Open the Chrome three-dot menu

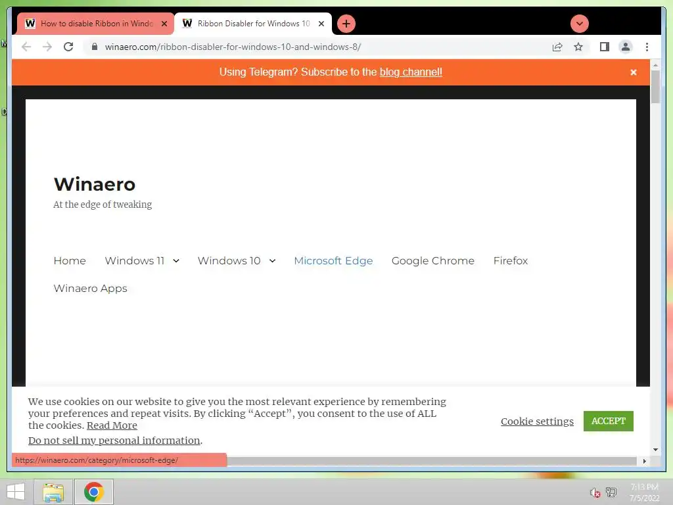[647, 47]
